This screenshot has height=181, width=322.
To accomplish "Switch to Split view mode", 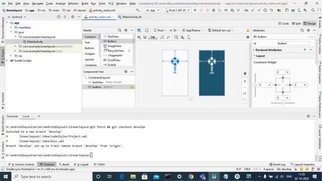I will click(x=296, y=24).
